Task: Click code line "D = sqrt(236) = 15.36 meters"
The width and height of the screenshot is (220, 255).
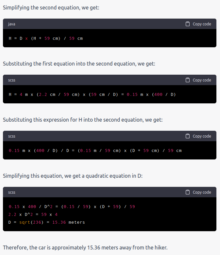Action: 47,222
